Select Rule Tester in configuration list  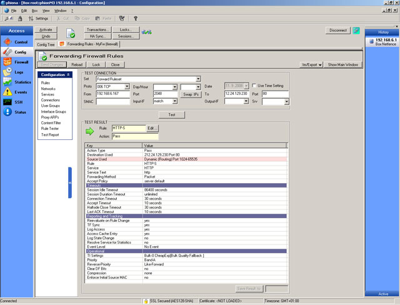click(49, 129)
